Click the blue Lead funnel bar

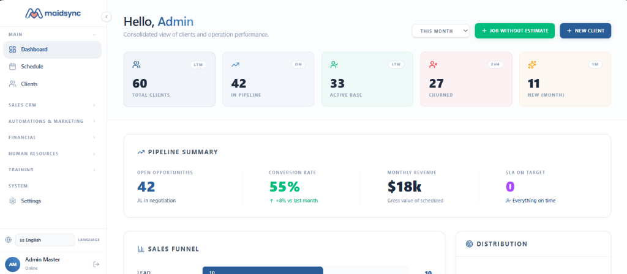[263, 270]
